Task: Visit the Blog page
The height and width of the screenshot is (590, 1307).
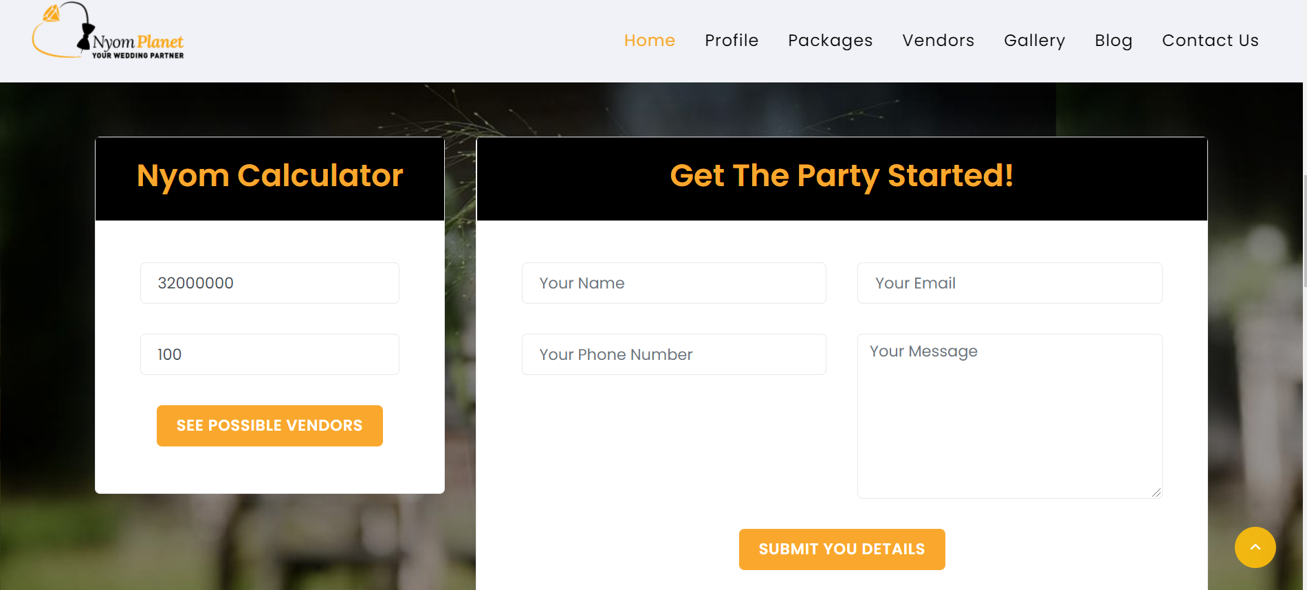Action: (1113, 41)
